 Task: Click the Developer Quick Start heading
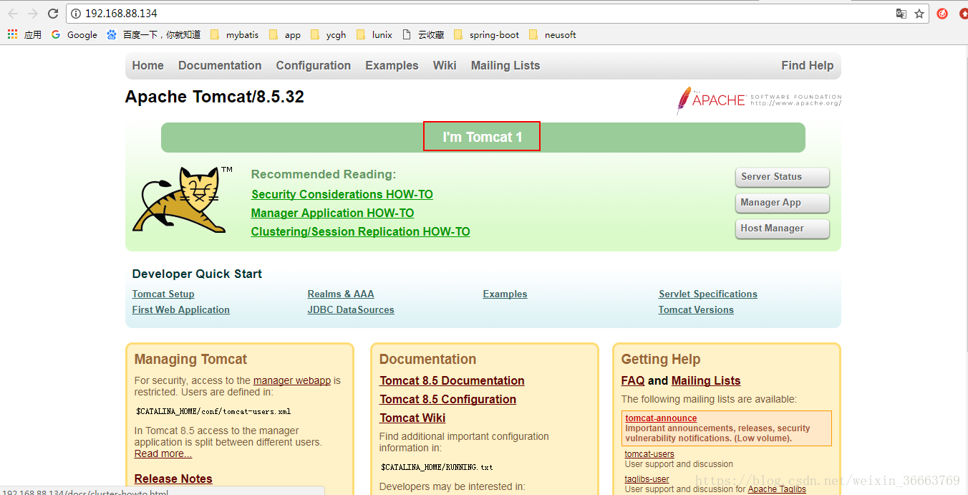197,274
